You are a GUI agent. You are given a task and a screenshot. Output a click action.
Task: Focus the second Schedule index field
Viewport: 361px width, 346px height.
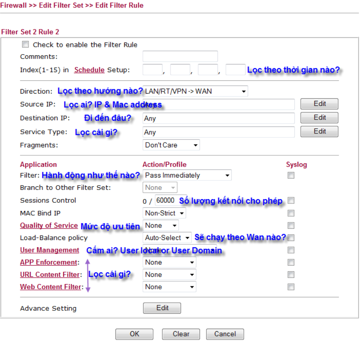click(180, 70)
